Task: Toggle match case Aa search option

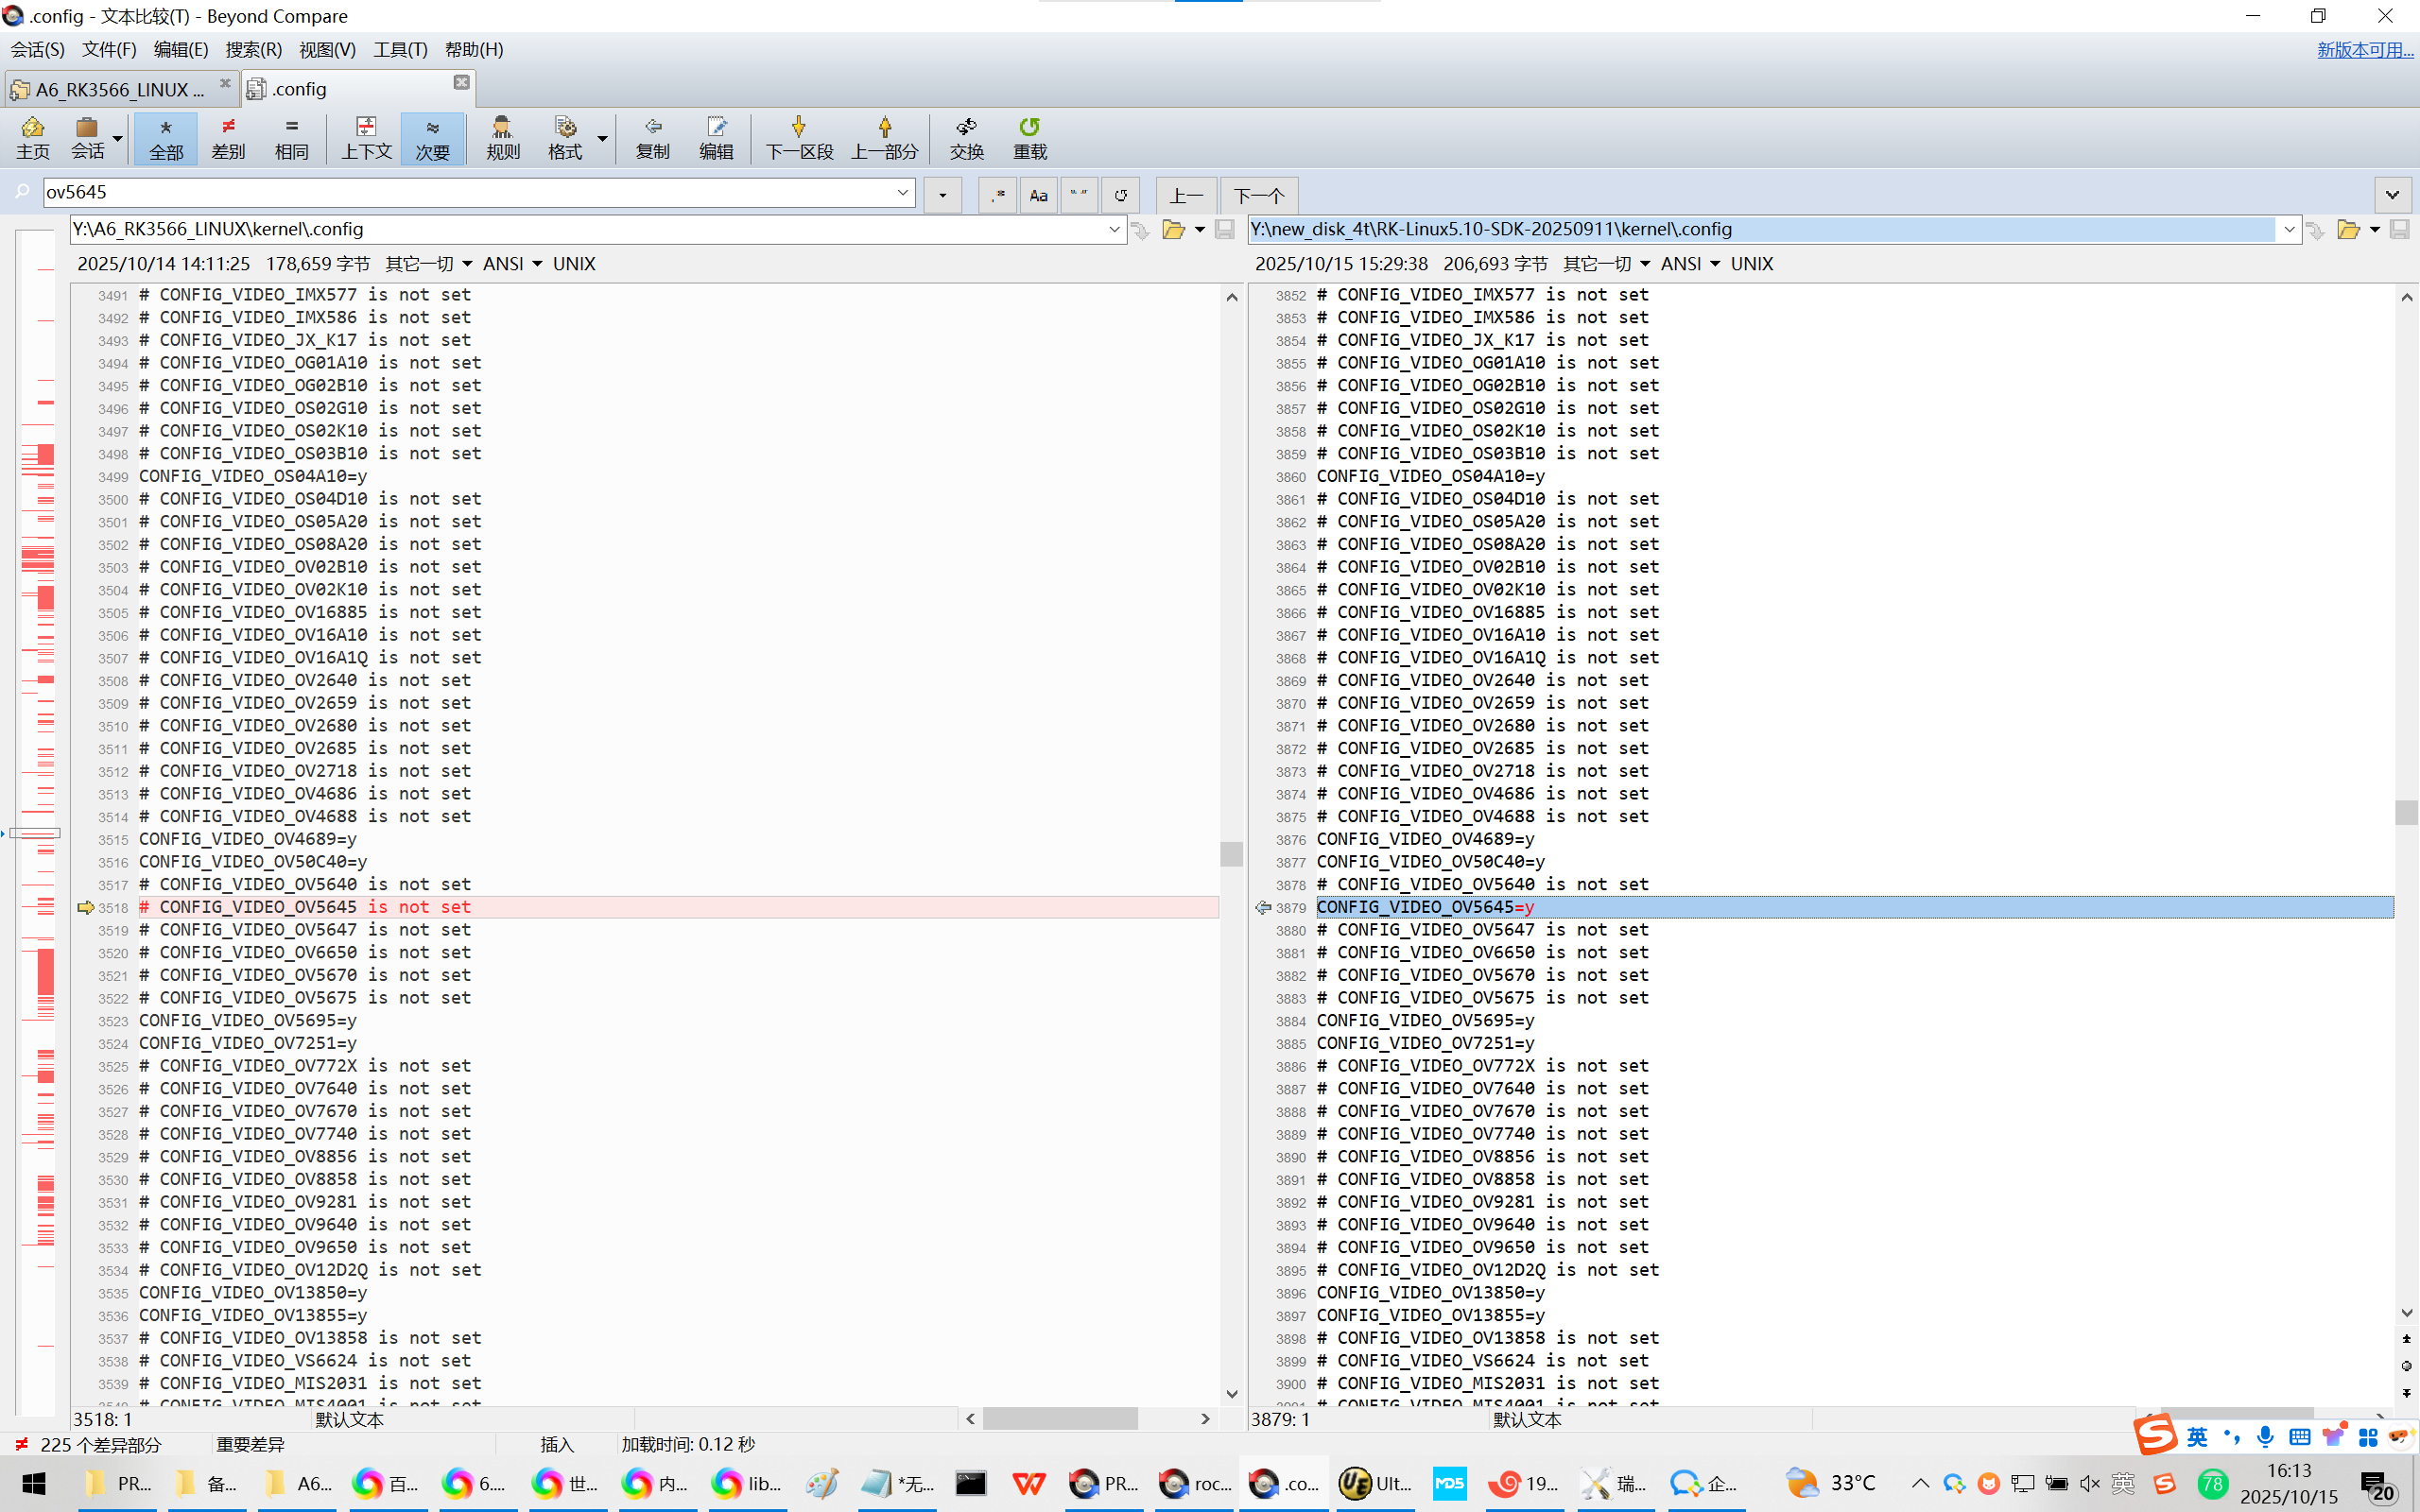Action: tap(1038, 195)
